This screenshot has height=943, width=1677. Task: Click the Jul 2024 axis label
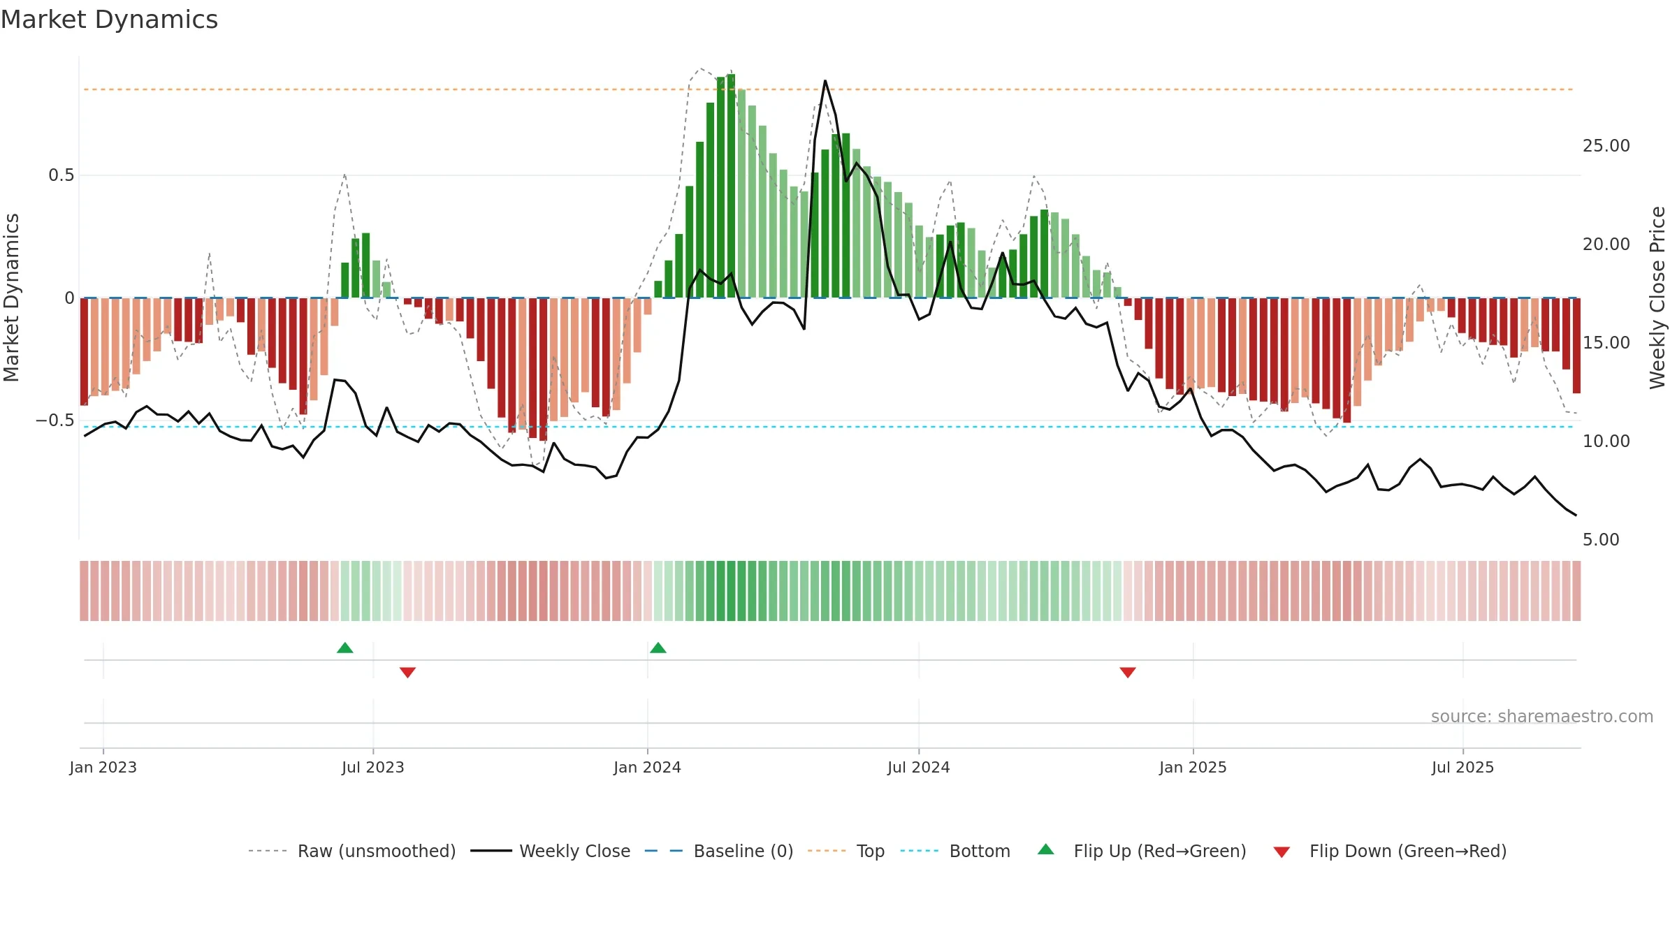[919, 767]
